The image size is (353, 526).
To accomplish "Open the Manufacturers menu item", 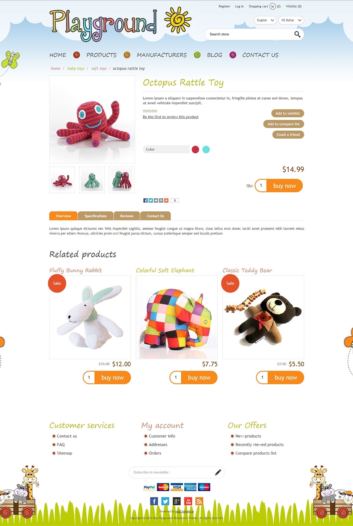I will click(162, 55).
